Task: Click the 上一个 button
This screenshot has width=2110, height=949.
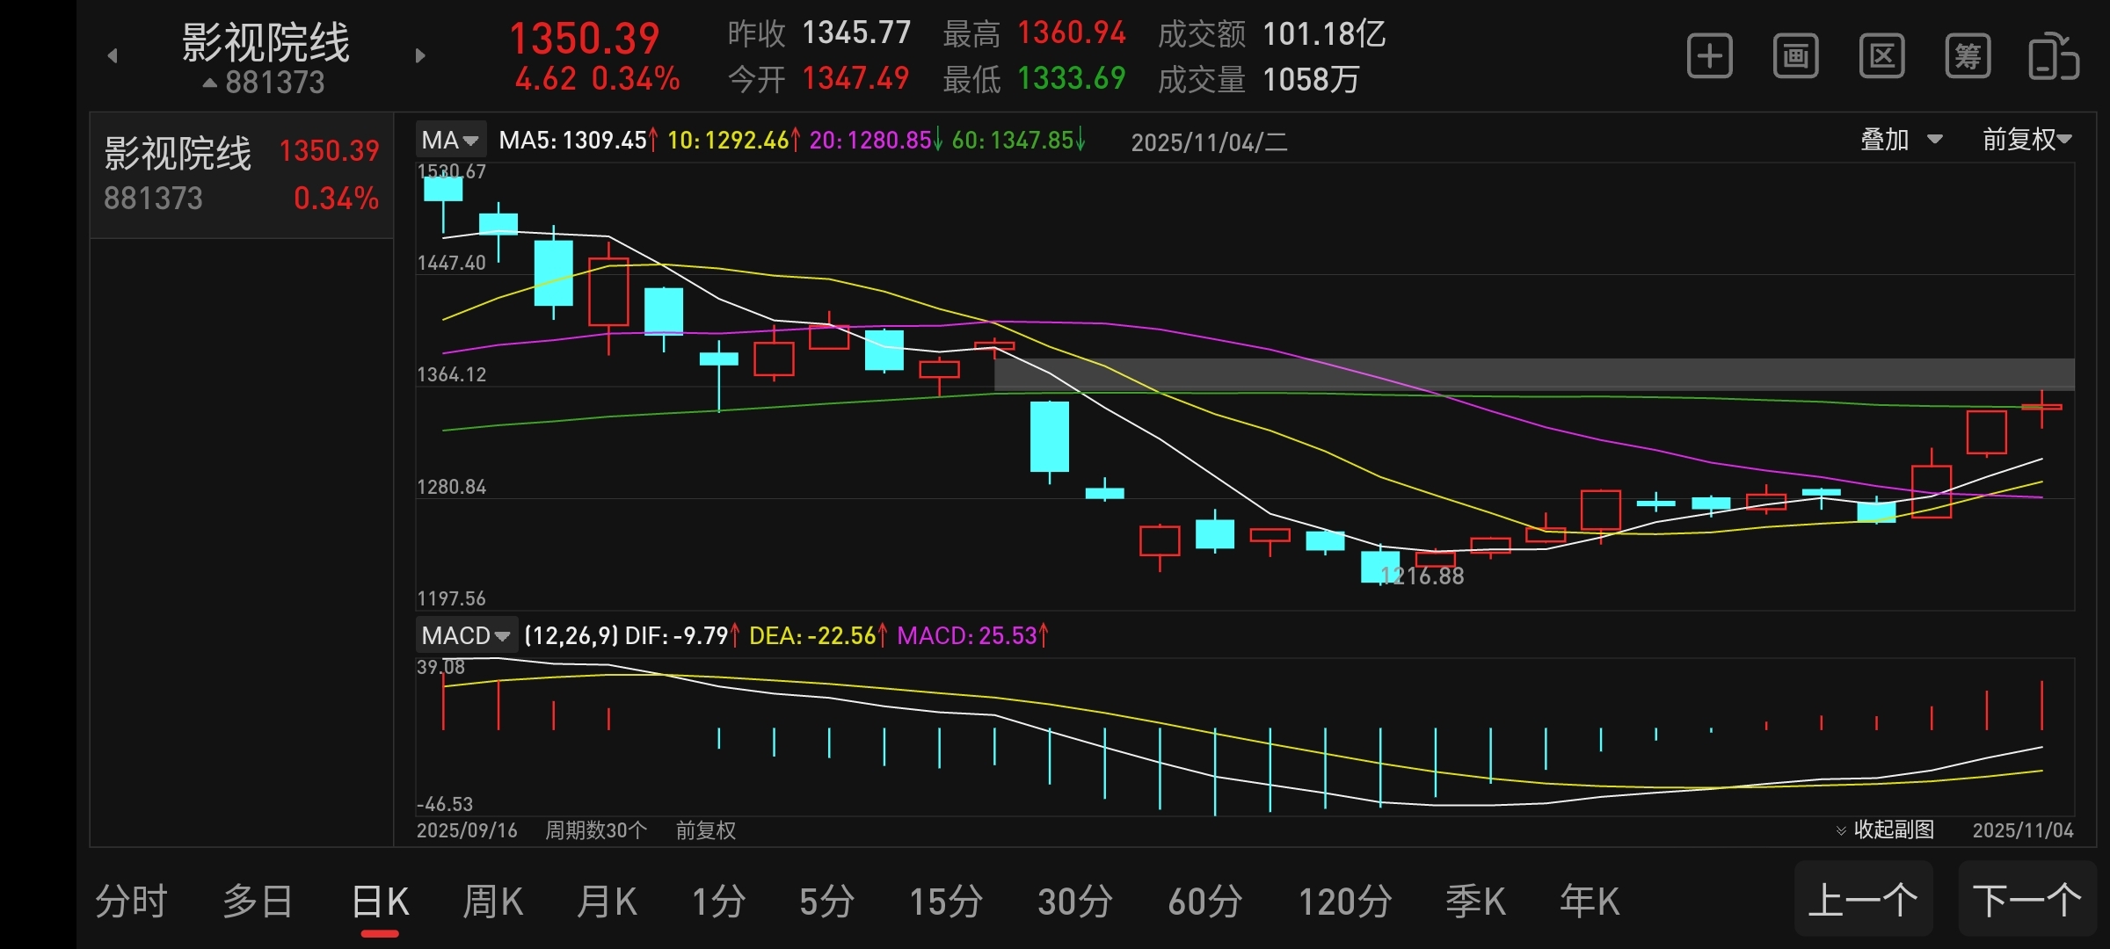Action: coord(1862,900)
